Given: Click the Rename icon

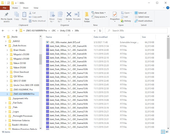Looking at the screenshot, I should [77, 16].
